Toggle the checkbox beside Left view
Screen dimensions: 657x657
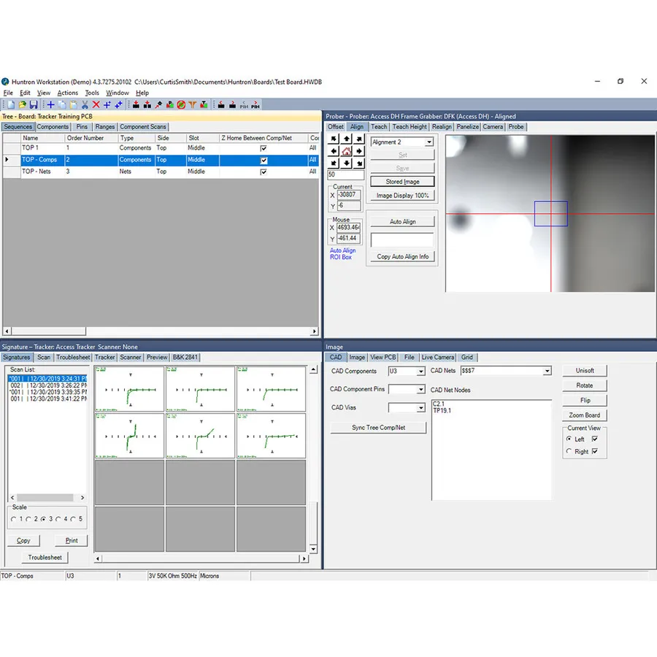[x=595, y=439]
